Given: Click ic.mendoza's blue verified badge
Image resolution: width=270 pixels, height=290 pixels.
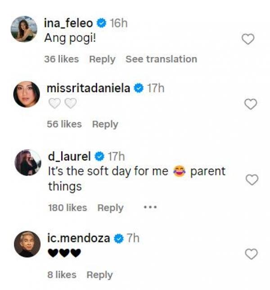Looking at the screenshot, I should click(x=119, y=238).
